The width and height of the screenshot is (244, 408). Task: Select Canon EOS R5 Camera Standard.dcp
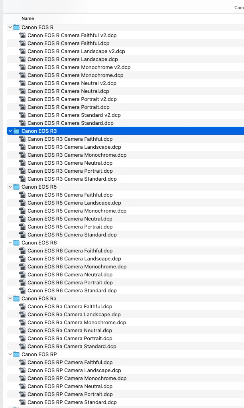pos(72,235)
